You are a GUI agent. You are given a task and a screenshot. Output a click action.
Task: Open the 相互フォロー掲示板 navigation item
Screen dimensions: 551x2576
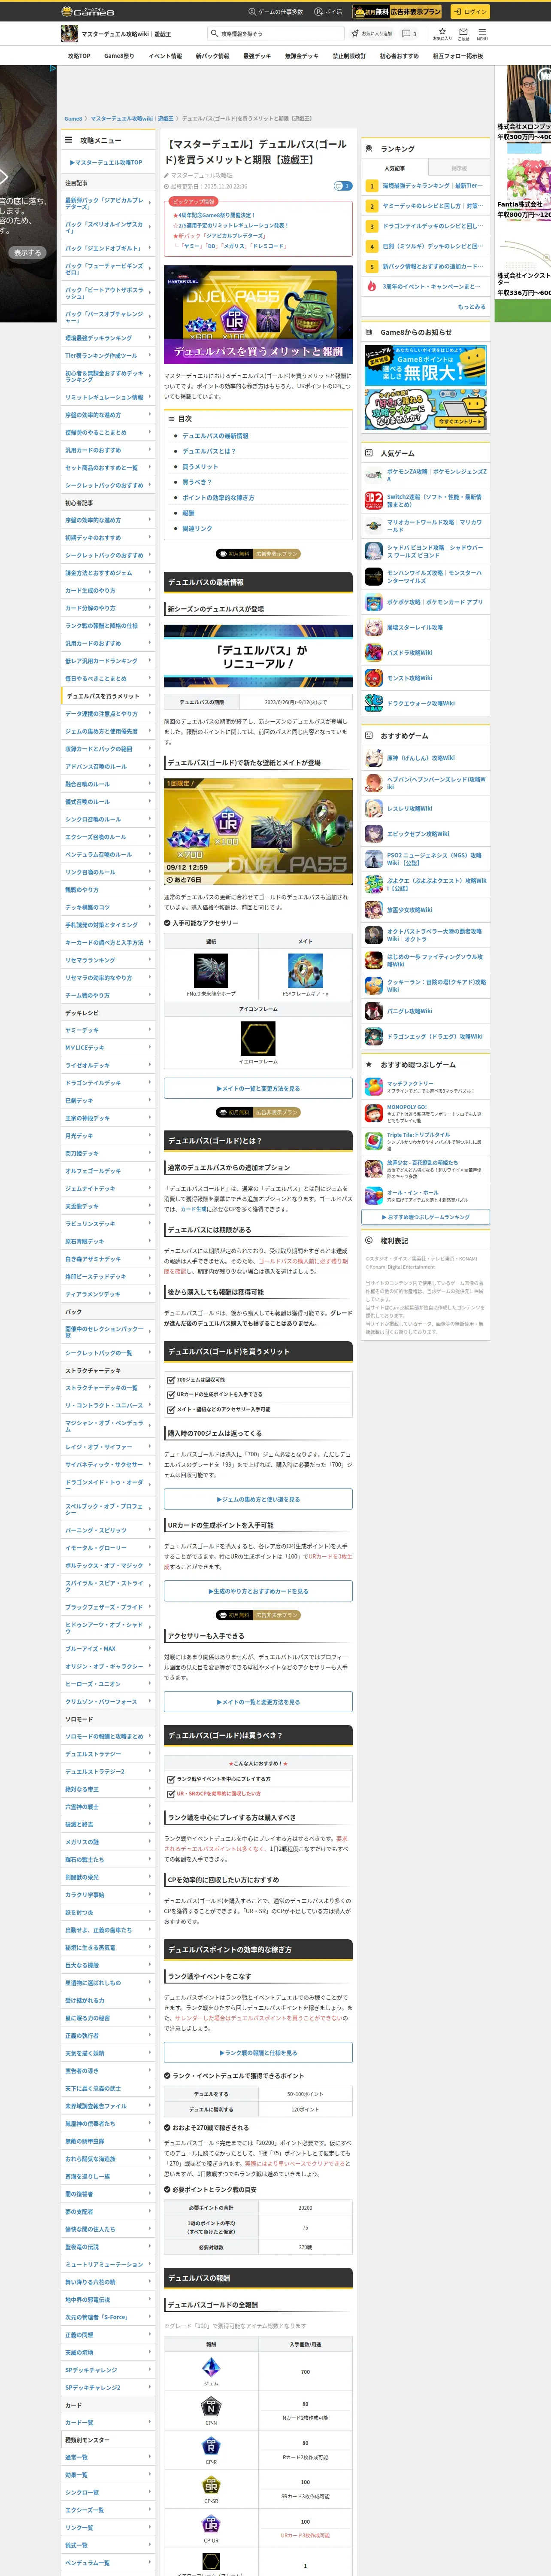pyautogui.click(x=457, y=56)
